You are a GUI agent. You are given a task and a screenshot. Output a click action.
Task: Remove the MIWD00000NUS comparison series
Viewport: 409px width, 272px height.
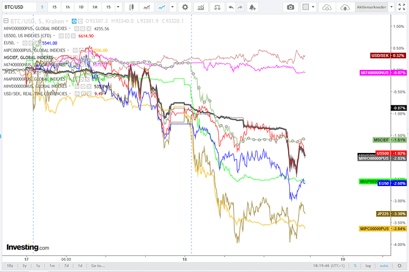coord(89,87)
